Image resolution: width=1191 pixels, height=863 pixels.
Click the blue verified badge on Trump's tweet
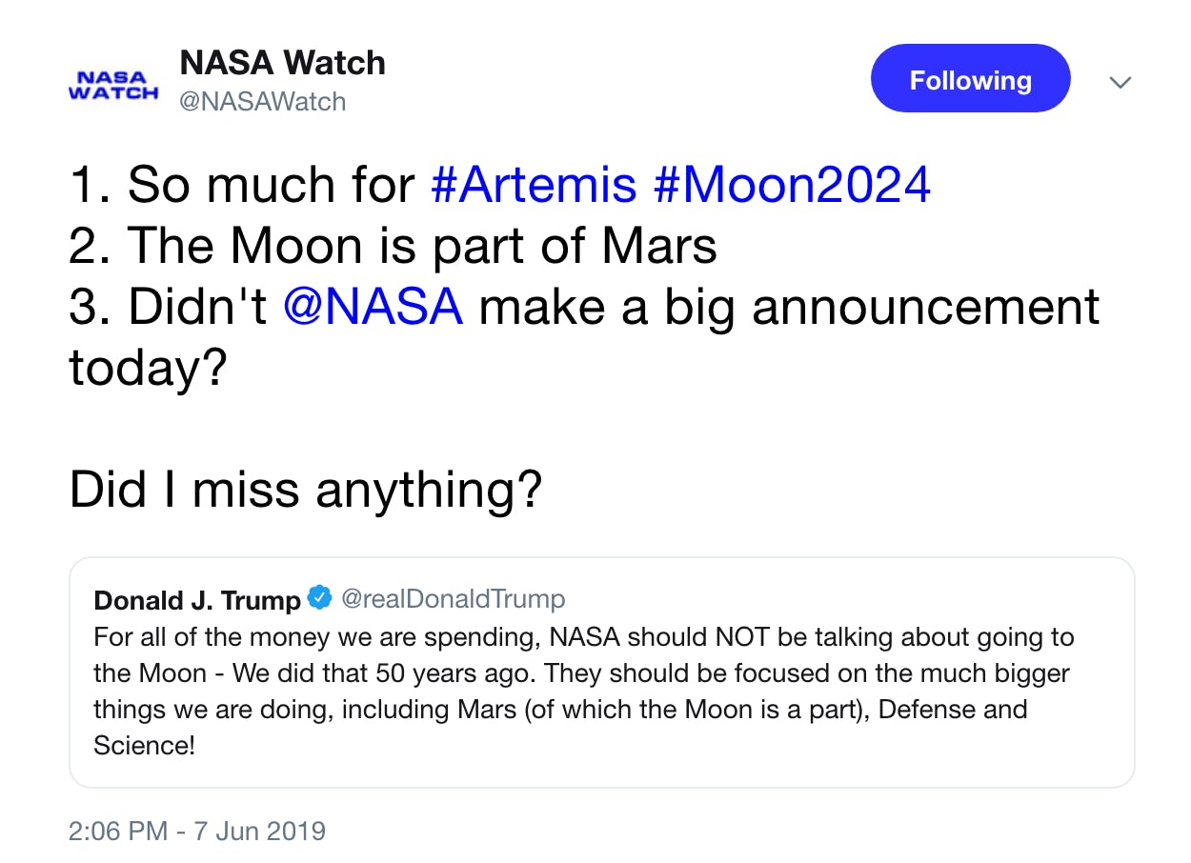321,598
